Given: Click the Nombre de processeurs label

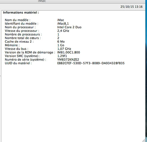Looking at the screenshot, I should tap(23, 34).
